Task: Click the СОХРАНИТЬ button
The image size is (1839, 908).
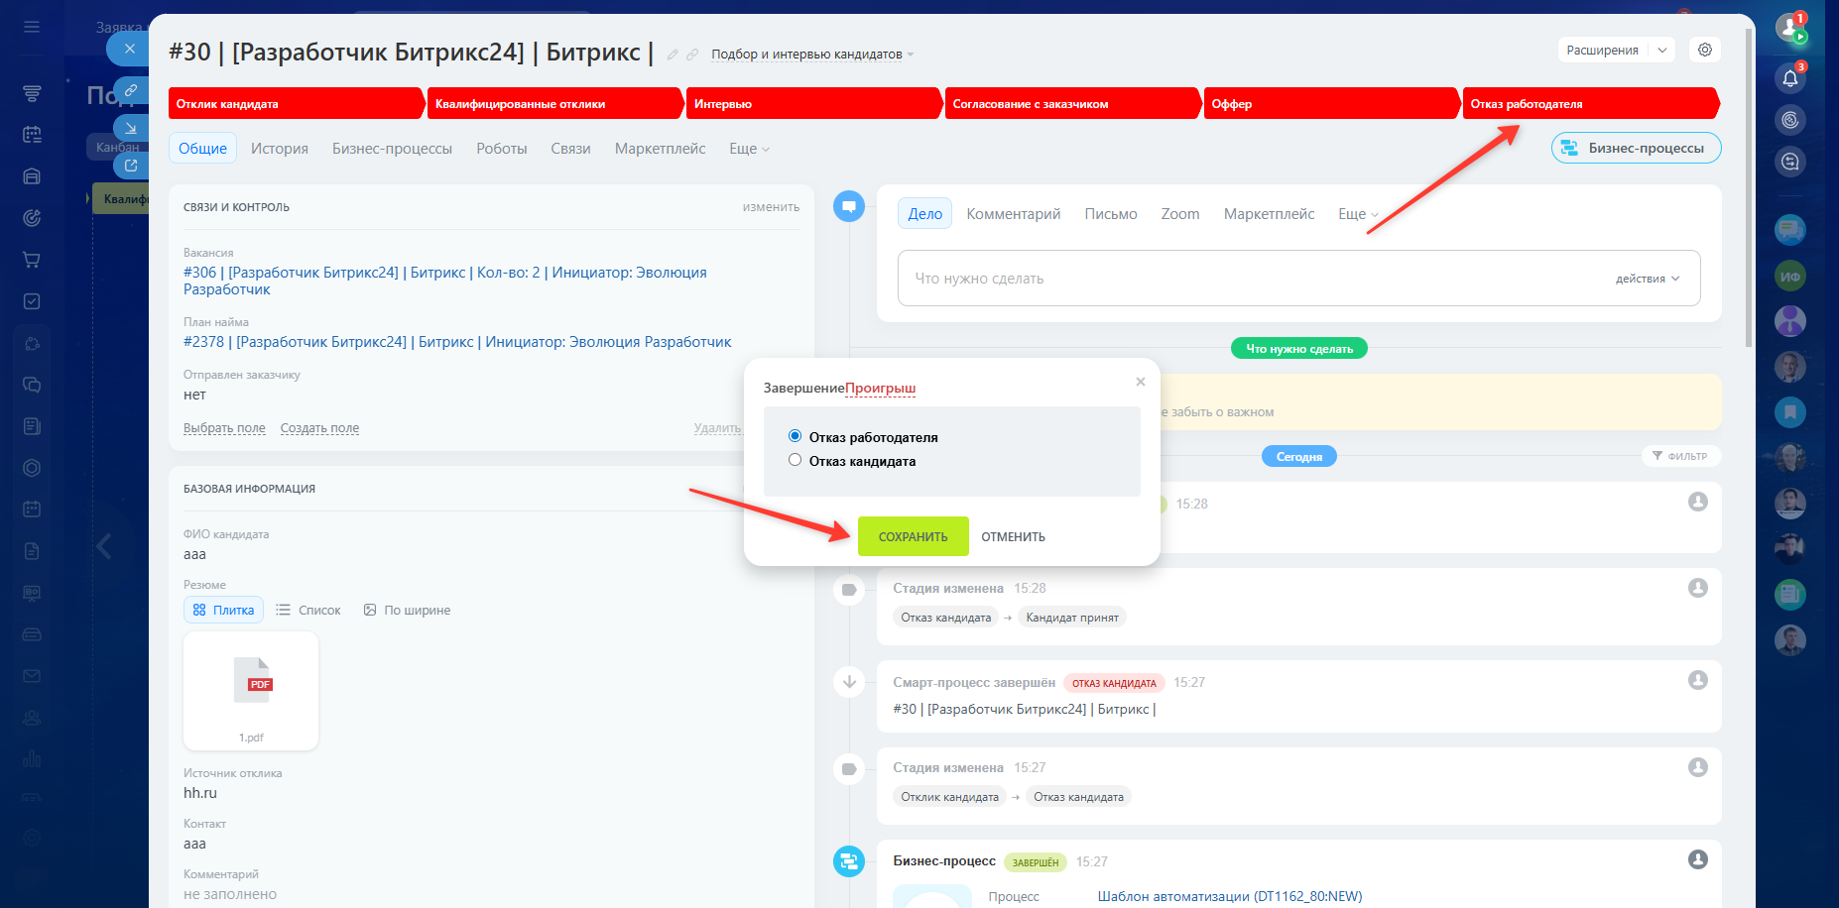Action: (914, 536)
